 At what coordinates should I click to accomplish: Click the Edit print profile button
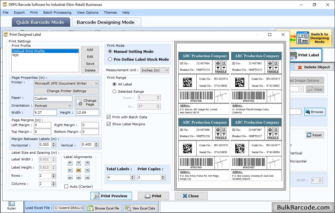(90, 56)
